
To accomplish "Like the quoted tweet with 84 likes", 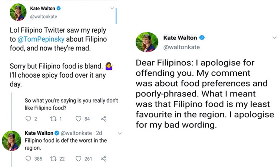I will (78, 118).
